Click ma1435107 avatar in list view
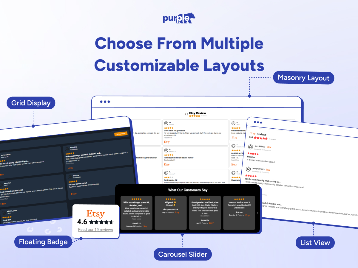 click(251, 147)
